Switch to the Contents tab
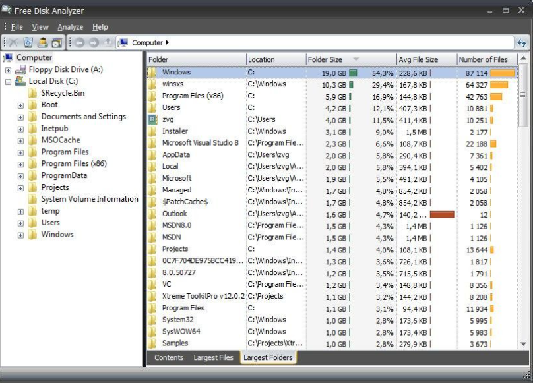533x383 pixels. (169, 357)
